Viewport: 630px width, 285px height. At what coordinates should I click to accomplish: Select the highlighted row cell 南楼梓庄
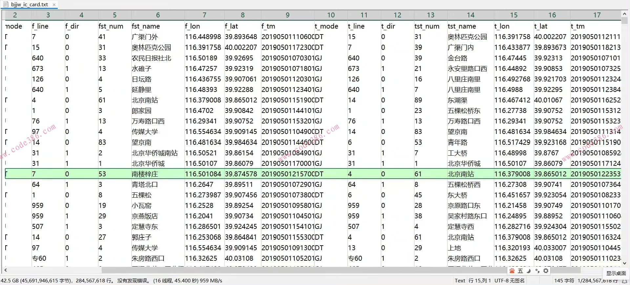point(145,174)
